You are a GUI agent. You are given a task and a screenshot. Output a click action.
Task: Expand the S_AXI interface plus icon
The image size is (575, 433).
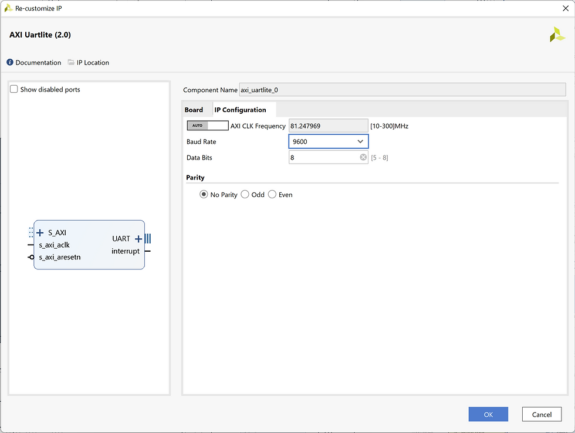(x=40, y=232)
